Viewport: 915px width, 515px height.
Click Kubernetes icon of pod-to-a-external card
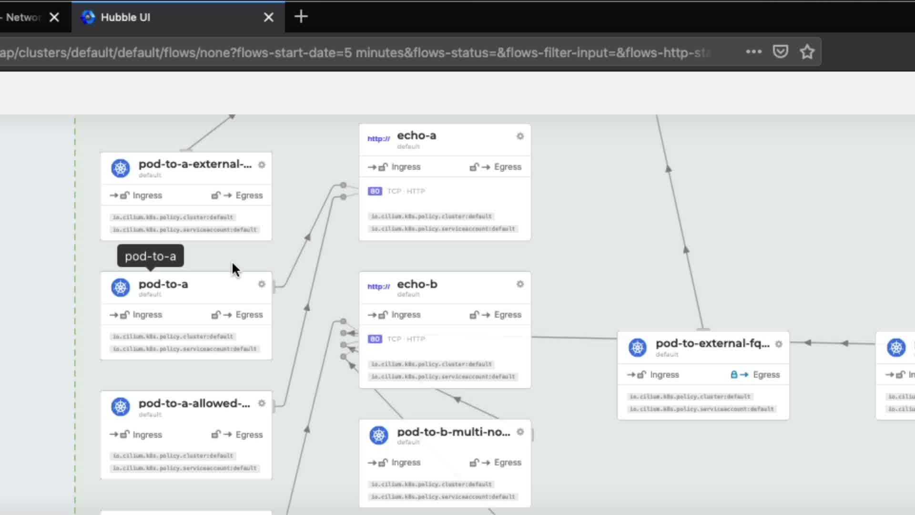coord(121,168)
